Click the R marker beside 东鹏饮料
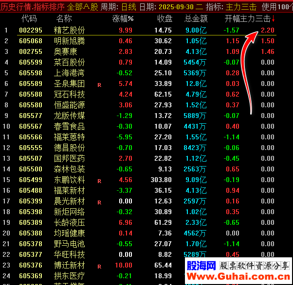This screenshot has width=293, height=285. click(x=99, y=181)
